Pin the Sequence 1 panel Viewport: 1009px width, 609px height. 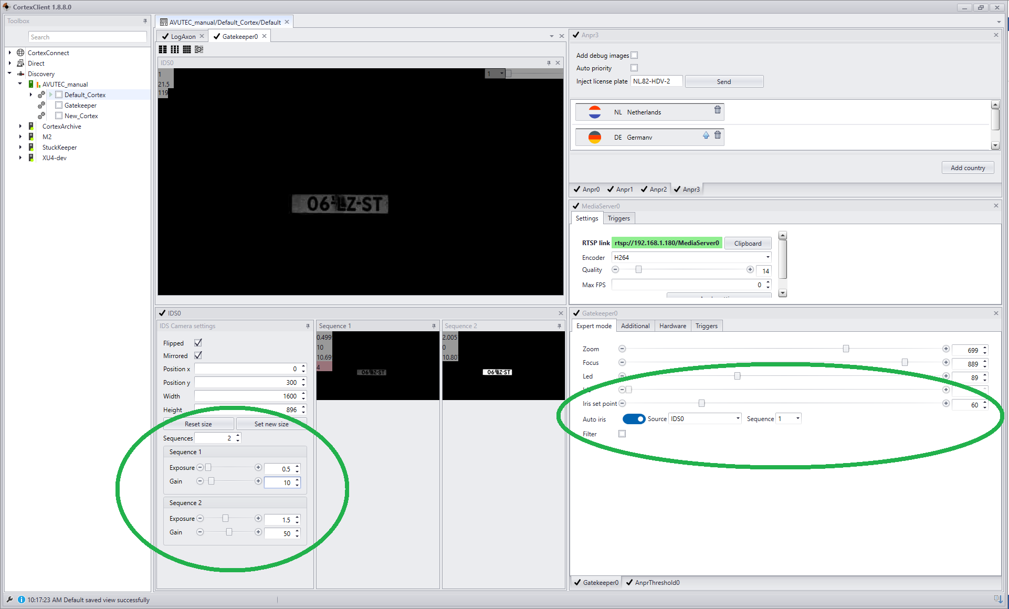coord(434,326)
